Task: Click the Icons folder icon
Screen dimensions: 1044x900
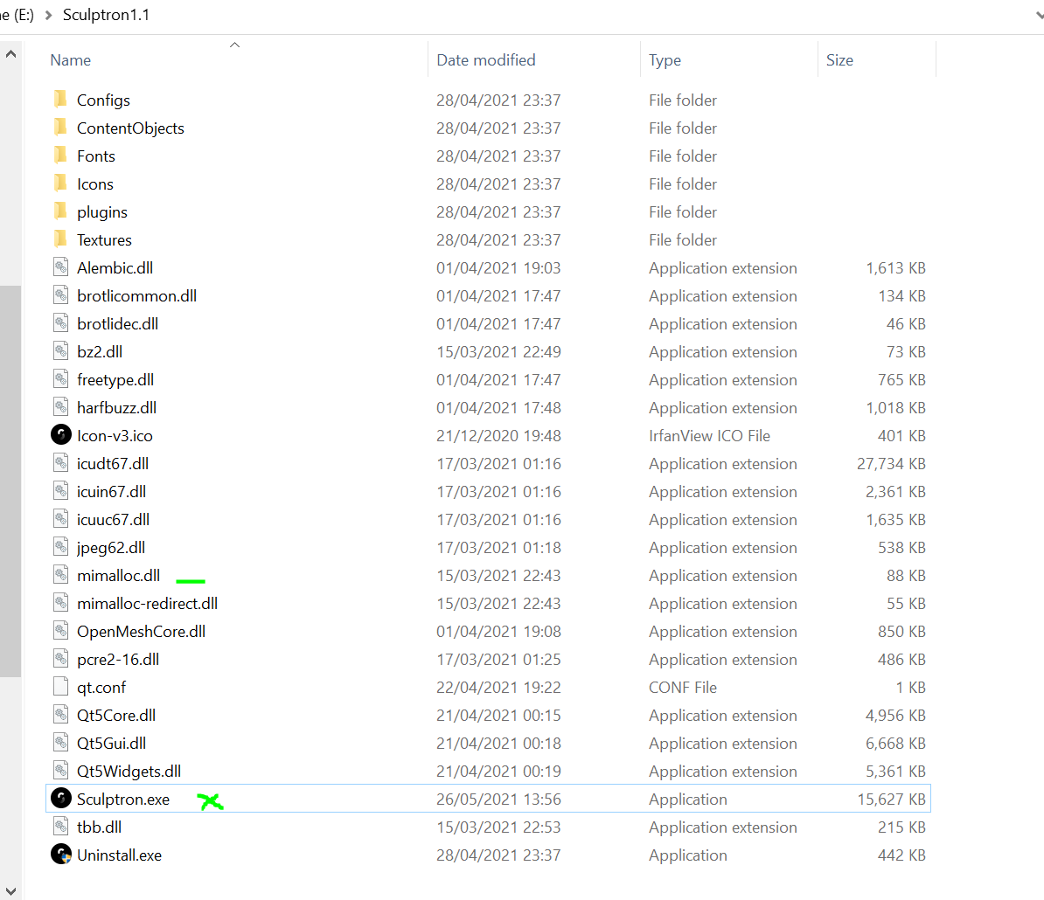Action: pos(60,183)
